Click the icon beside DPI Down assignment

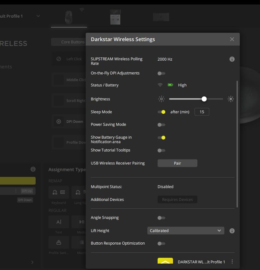59,122
